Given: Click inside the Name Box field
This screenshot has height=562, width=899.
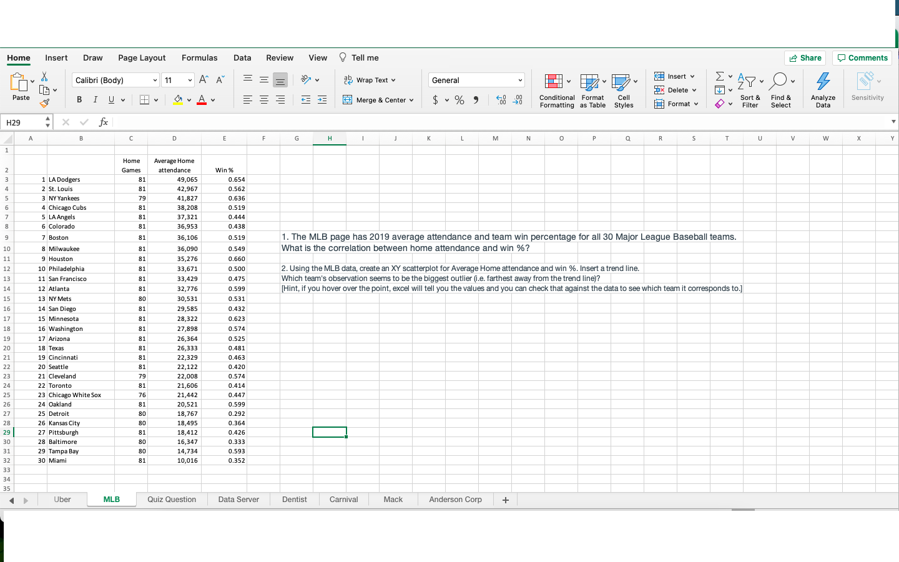Looking at the screenshot, I should (x=22, y=122).
